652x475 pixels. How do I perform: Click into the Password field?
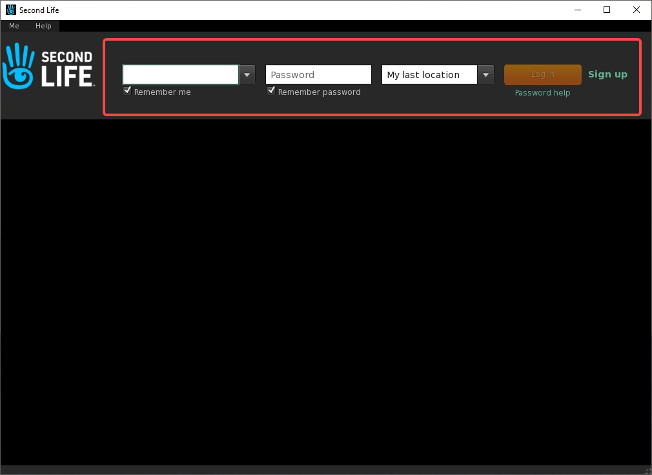tap(318, 75)
